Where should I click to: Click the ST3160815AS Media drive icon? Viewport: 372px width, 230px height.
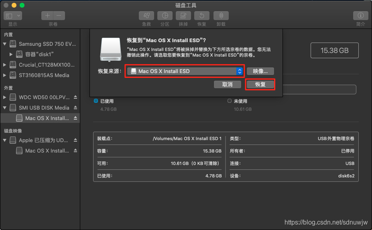pos(13,75)
